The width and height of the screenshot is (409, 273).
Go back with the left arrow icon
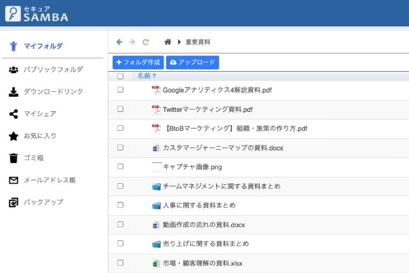(x=120, y=42)
